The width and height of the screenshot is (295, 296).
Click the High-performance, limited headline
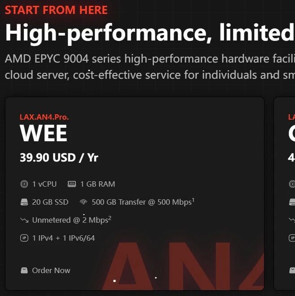click(150, 32)
